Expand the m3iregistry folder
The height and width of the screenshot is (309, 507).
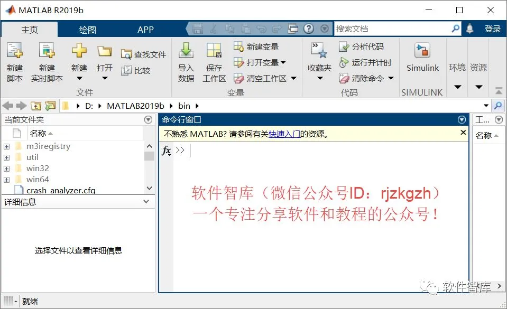[6, 146]
